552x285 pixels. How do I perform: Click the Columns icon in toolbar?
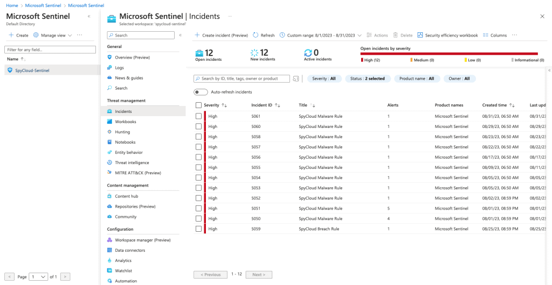tap(486, 35)
